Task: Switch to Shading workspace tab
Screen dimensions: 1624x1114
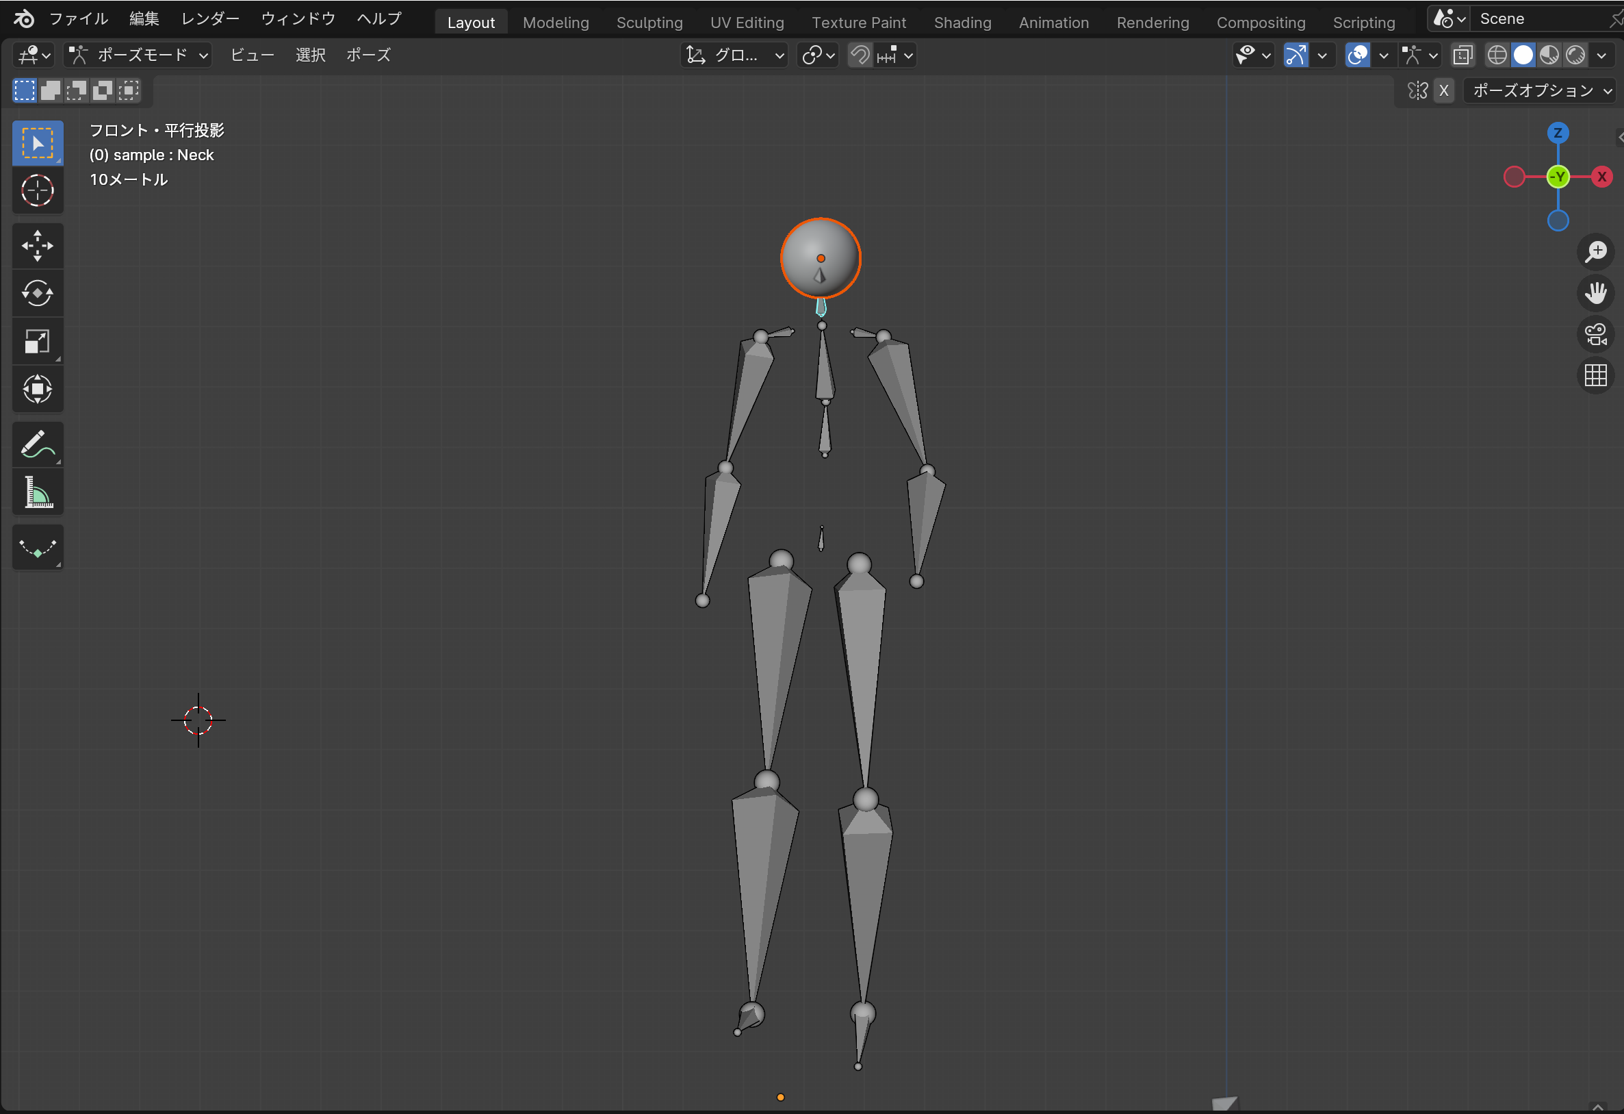Action: [963, 23]
